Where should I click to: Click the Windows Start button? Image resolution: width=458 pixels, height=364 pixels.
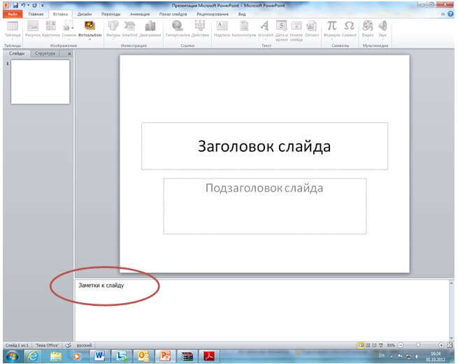click(x=10, y=356)
